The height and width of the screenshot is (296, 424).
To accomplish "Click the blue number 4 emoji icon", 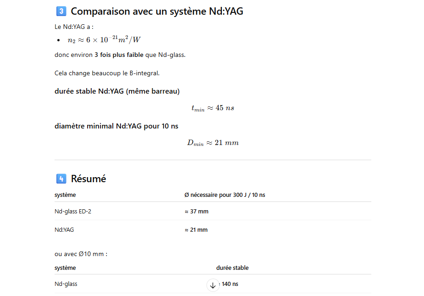I will pyautogui.click(x=61, y=179).
